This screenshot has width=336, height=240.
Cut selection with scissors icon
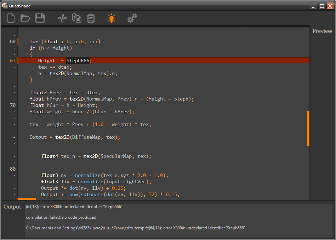(62, 18)
